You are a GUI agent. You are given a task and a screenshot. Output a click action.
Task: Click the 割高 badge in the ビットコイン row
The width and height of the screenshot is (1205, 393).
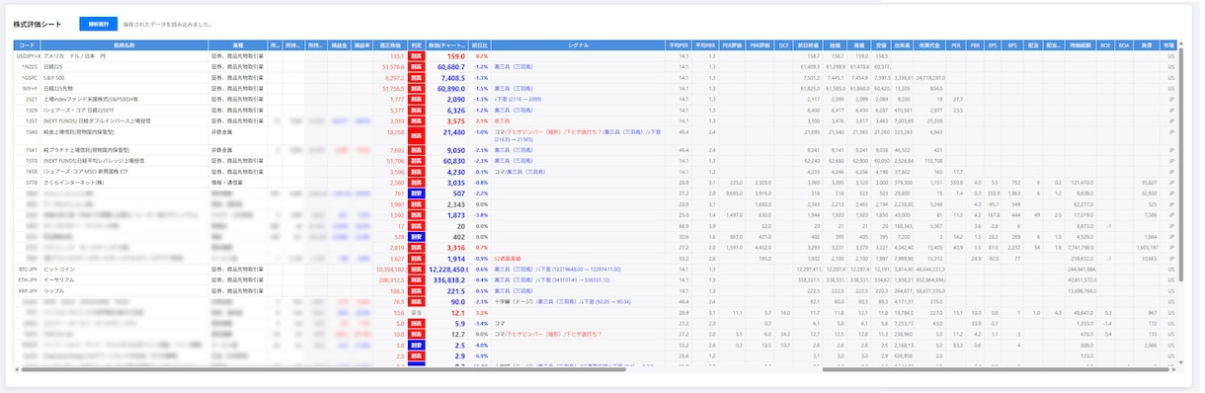pyautogui.click(x=417, y=269)
